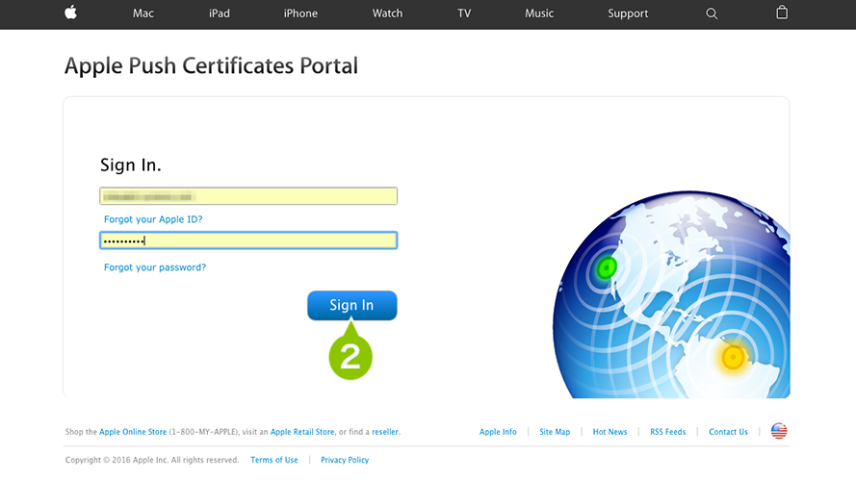
Task: Click the blue Sign In button
Action: [352, 305]
